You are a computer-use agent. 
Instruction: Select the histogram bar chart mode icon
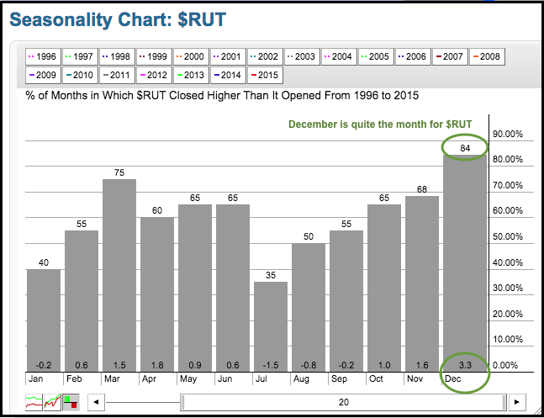coord(70,402)
